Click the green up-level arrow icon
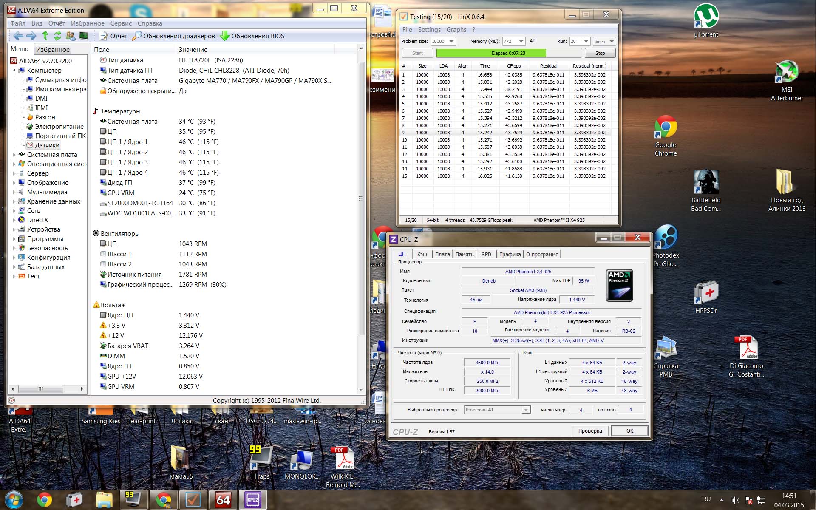Image resolution: width=816 pixels, height=510 pixels. click(x=45, y=36)
